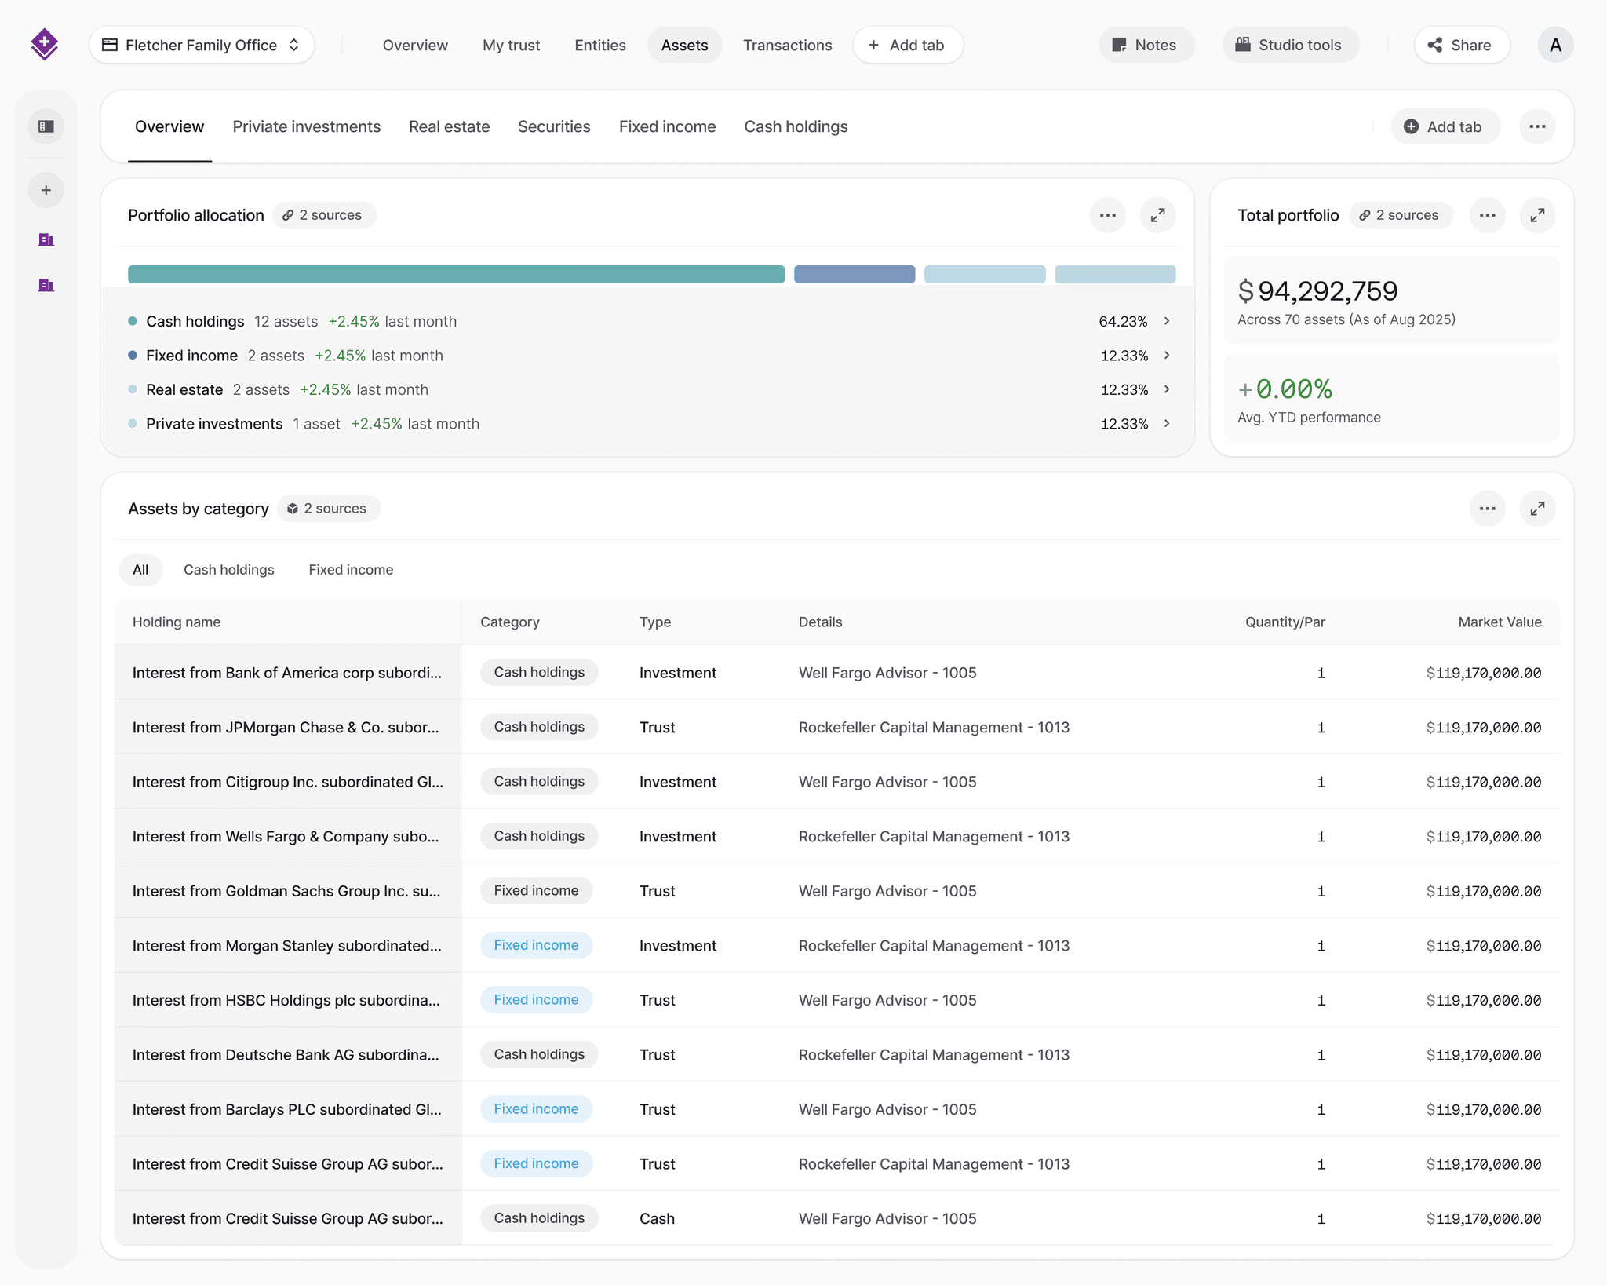
Task: Click the plus icon in the left sidebar
Action: point(46,189)
